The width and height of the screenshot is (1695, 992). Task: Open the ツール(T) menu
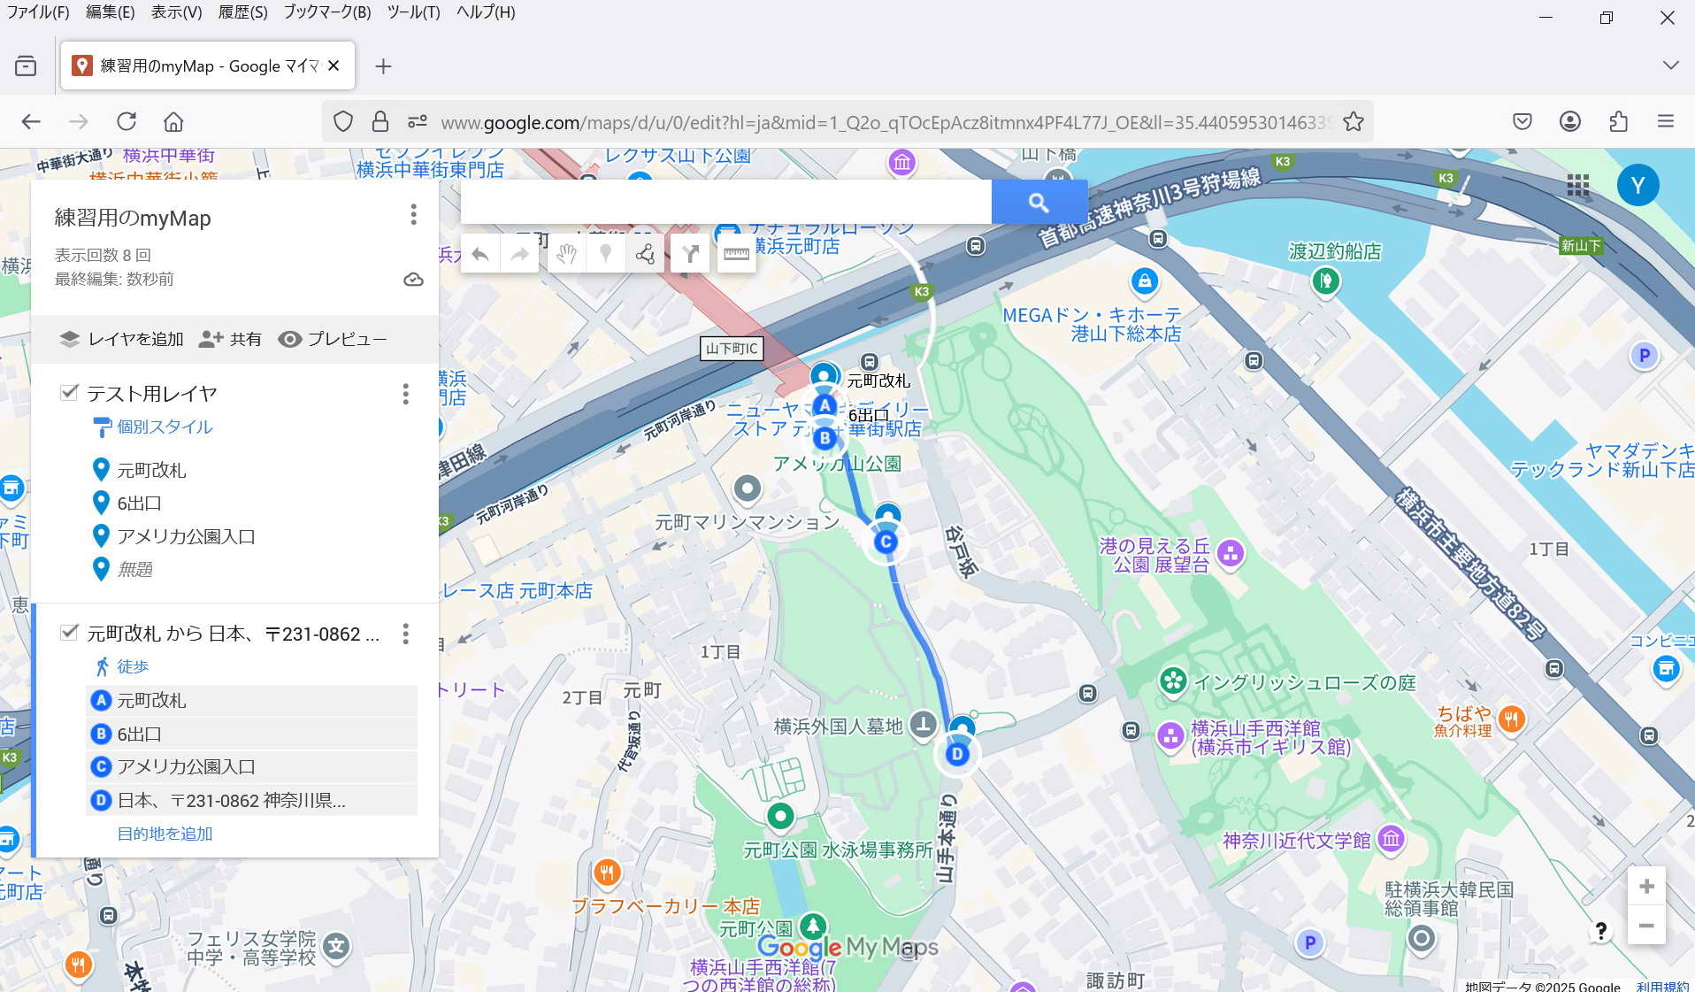tap(413, 12)
